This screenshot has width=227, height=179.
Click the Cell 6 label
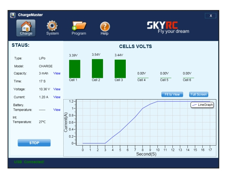[187, 80]
